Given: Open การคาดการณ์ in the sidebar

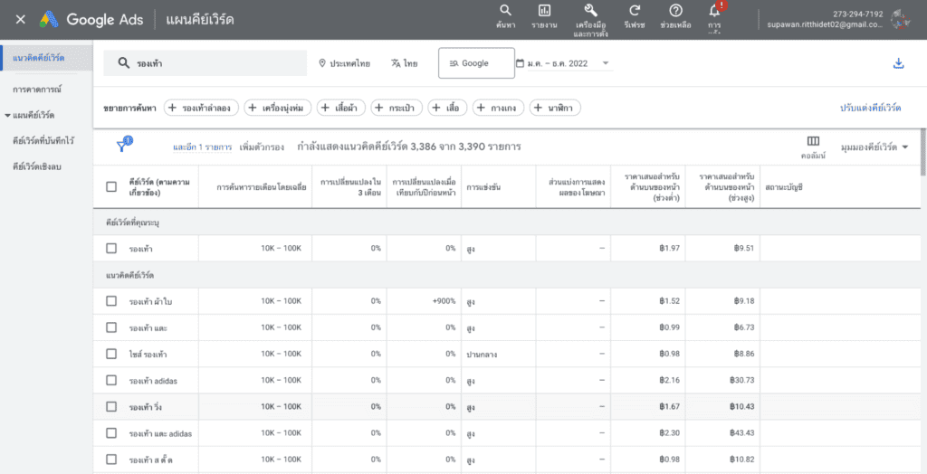Looking at the screenshot, I should point(37,90).
